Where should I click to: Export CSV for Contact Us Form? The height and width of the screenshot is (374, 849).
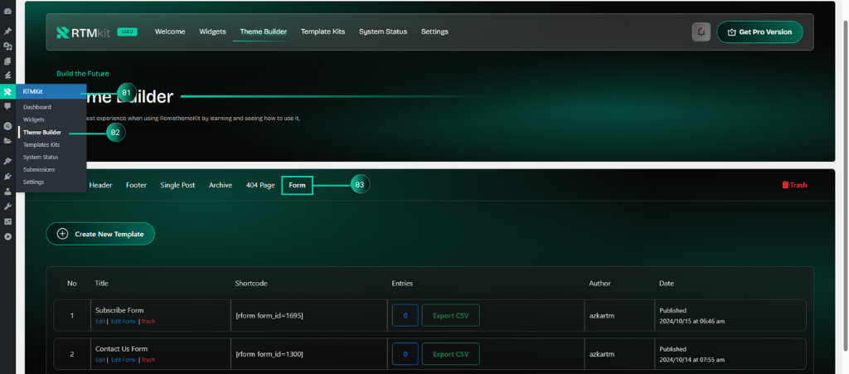450,354
